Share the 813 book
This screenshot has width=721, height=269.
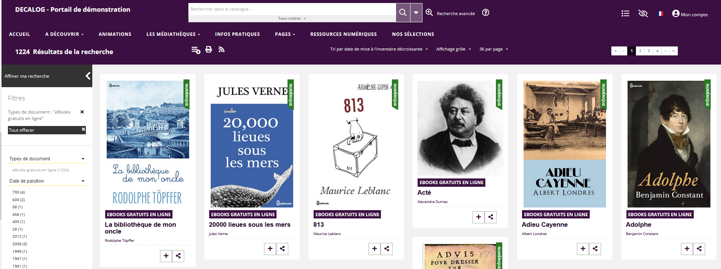(387, 249)
